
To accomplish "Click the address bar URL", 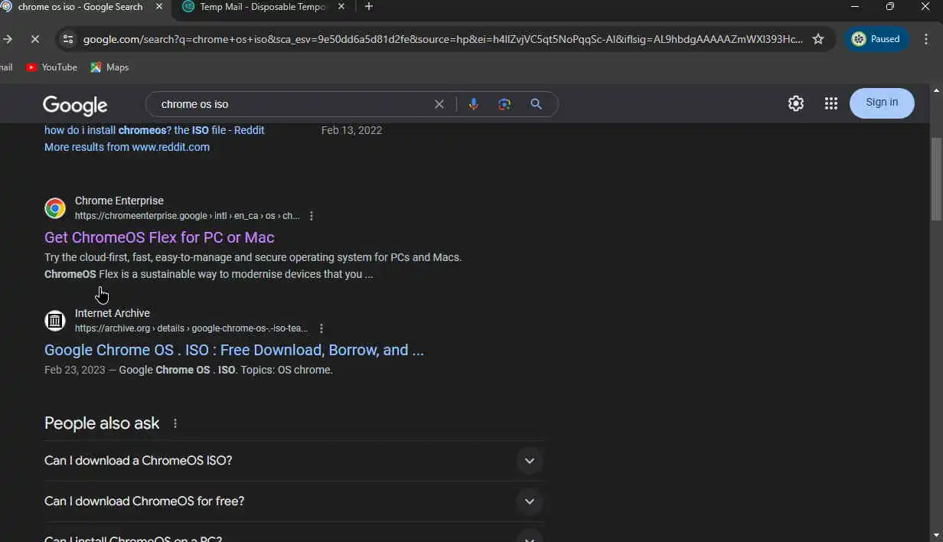I will coord(443,39).
